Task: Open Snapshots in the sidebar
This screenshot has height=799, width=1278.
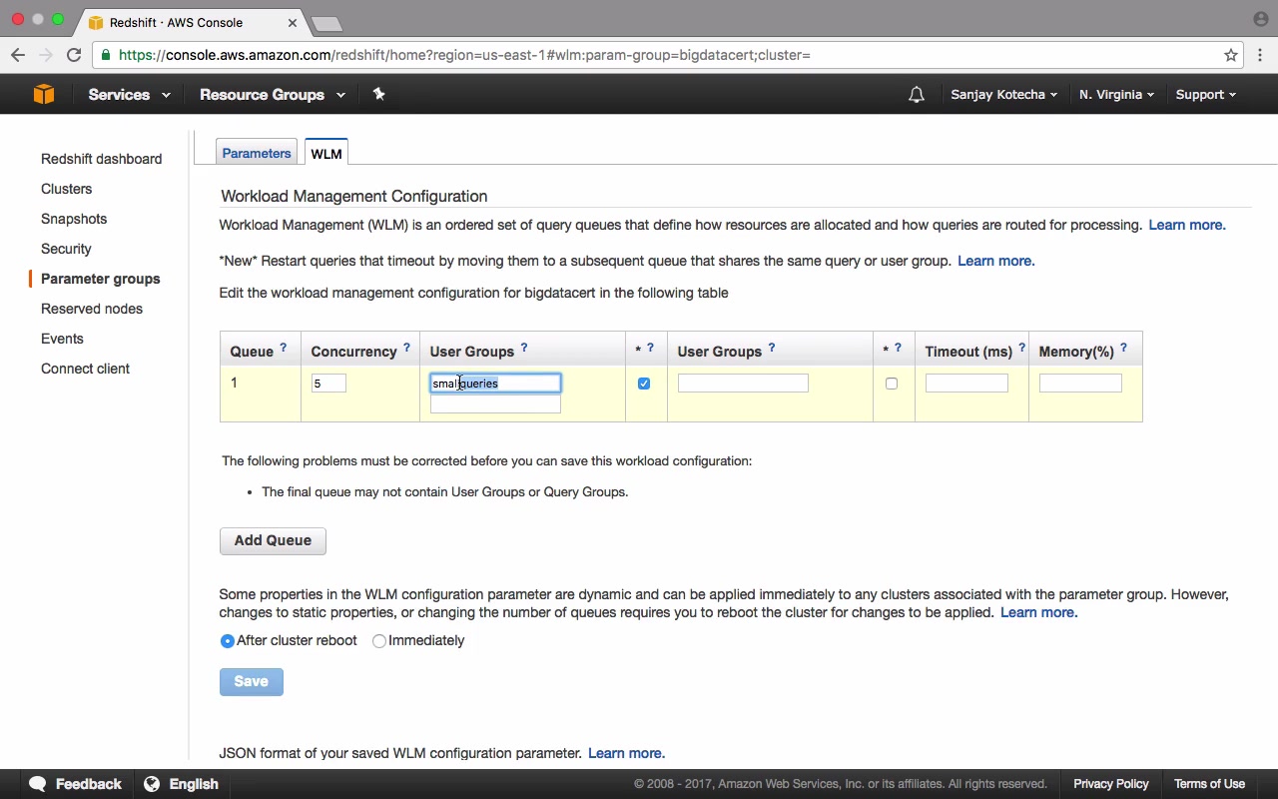Action: [74, 219]
